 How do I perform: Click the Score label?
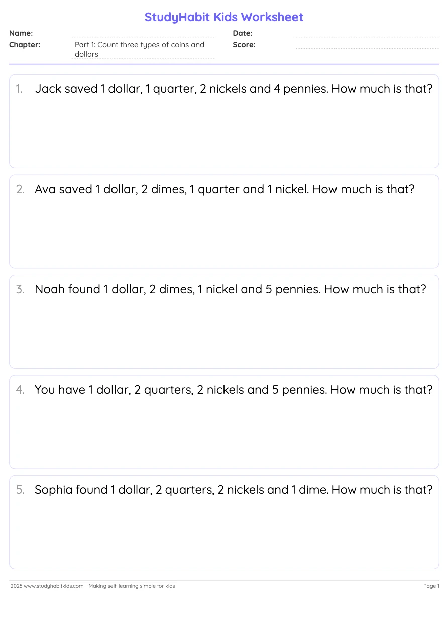pyautogui.click(x=244, y=45)
